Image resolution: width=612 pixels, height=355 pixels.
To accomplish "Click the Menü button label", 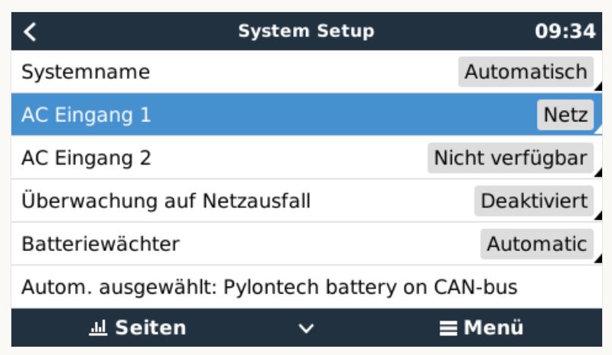I will pos(494,328).
